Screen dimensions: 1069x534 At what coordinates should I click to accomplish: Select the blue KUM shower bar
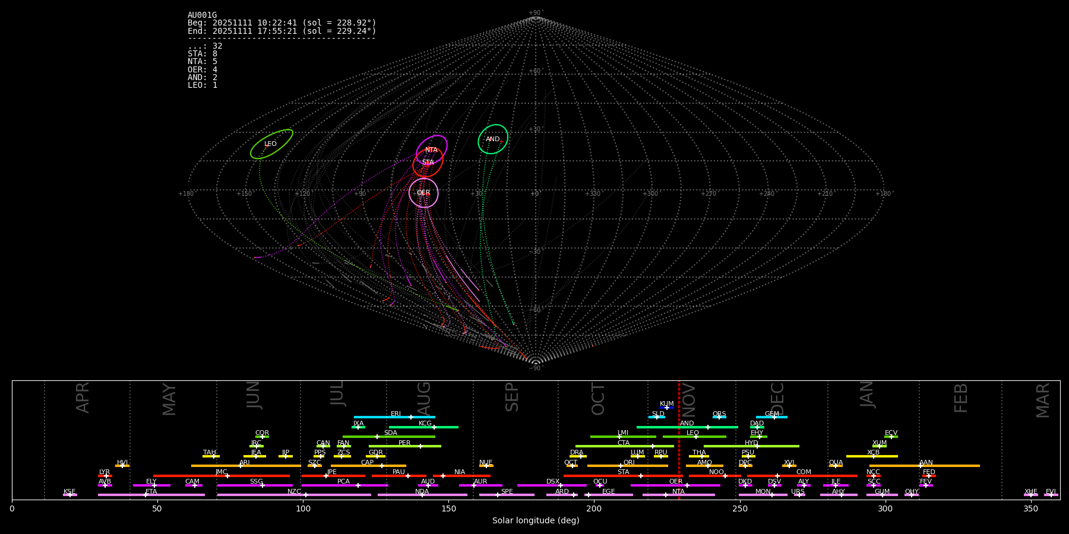click(x=666, y=408)
